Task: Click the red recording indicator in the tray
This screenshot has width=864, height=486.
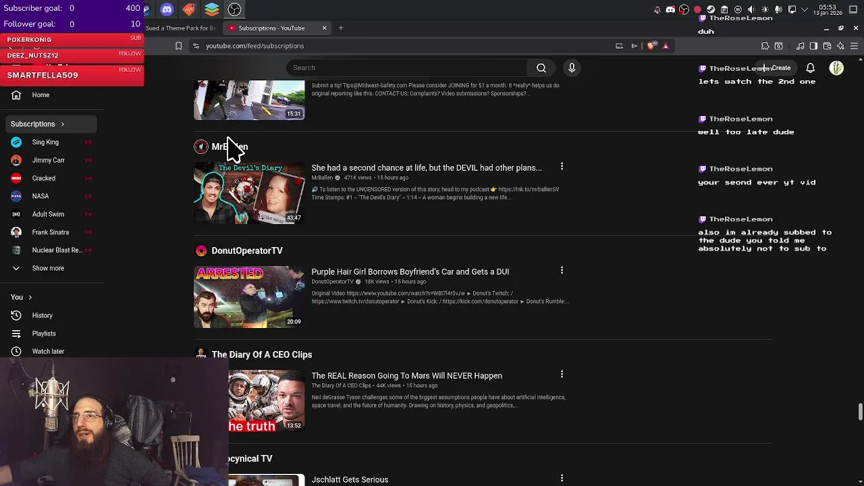Action: tap(697, 9)
